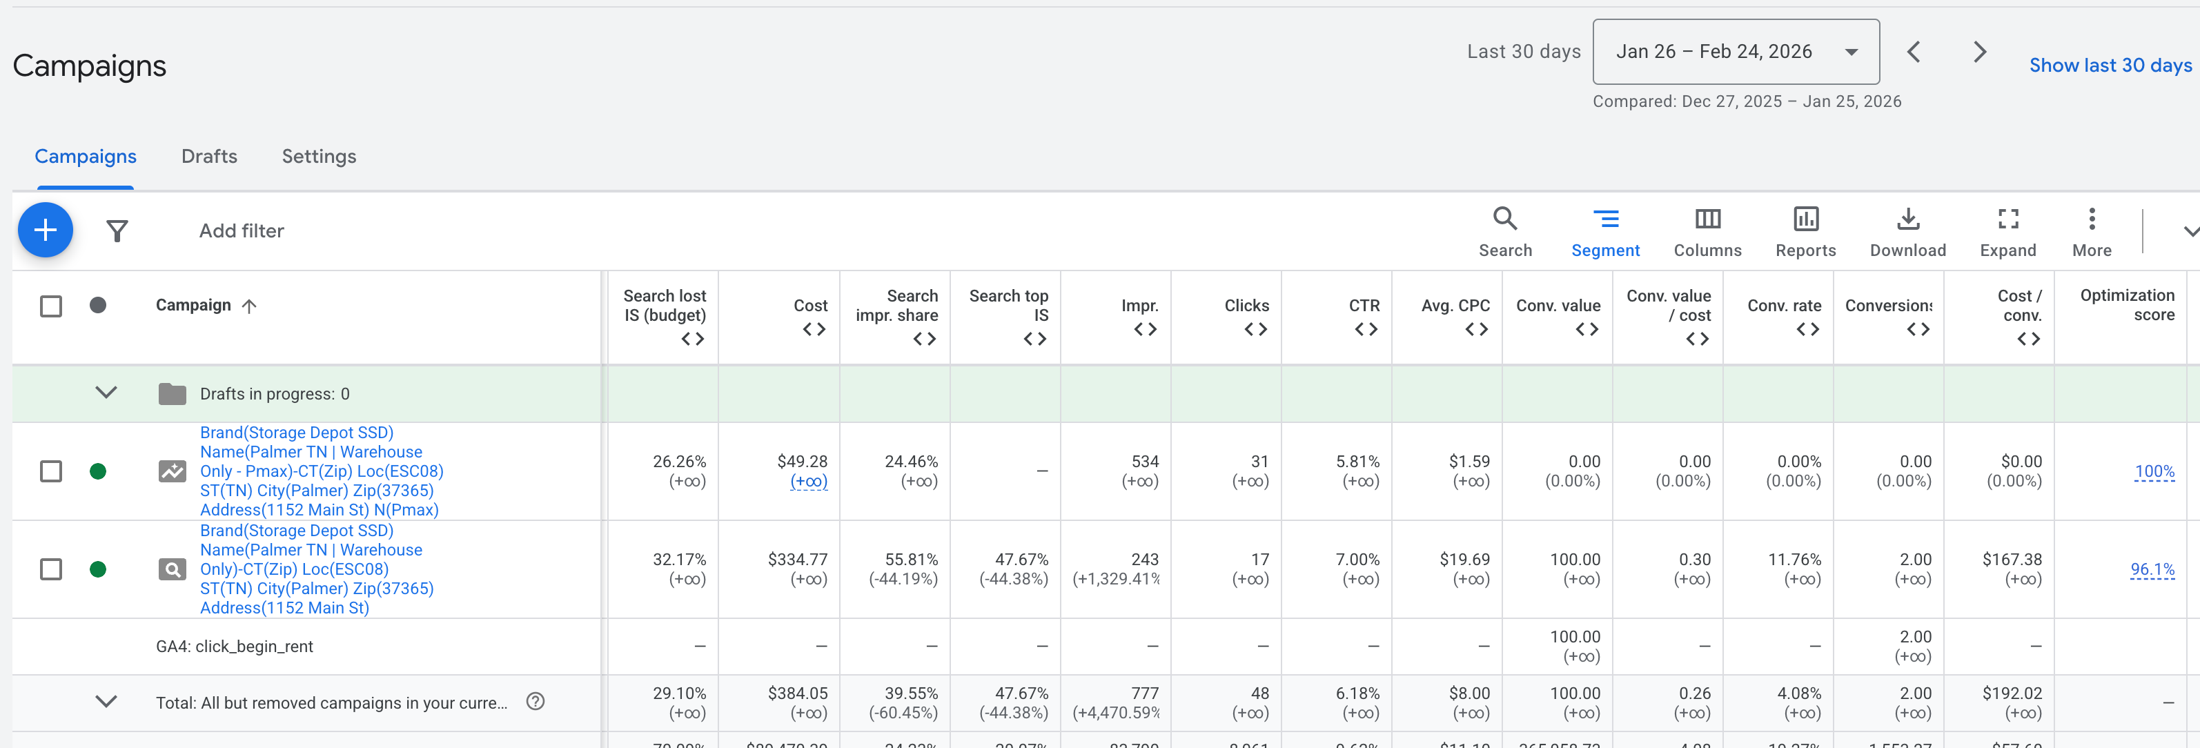Click the blue plus new campaign button
The width and height of the screenshot is (2200, 748).
pyautogui.click(x=46, y=230)
